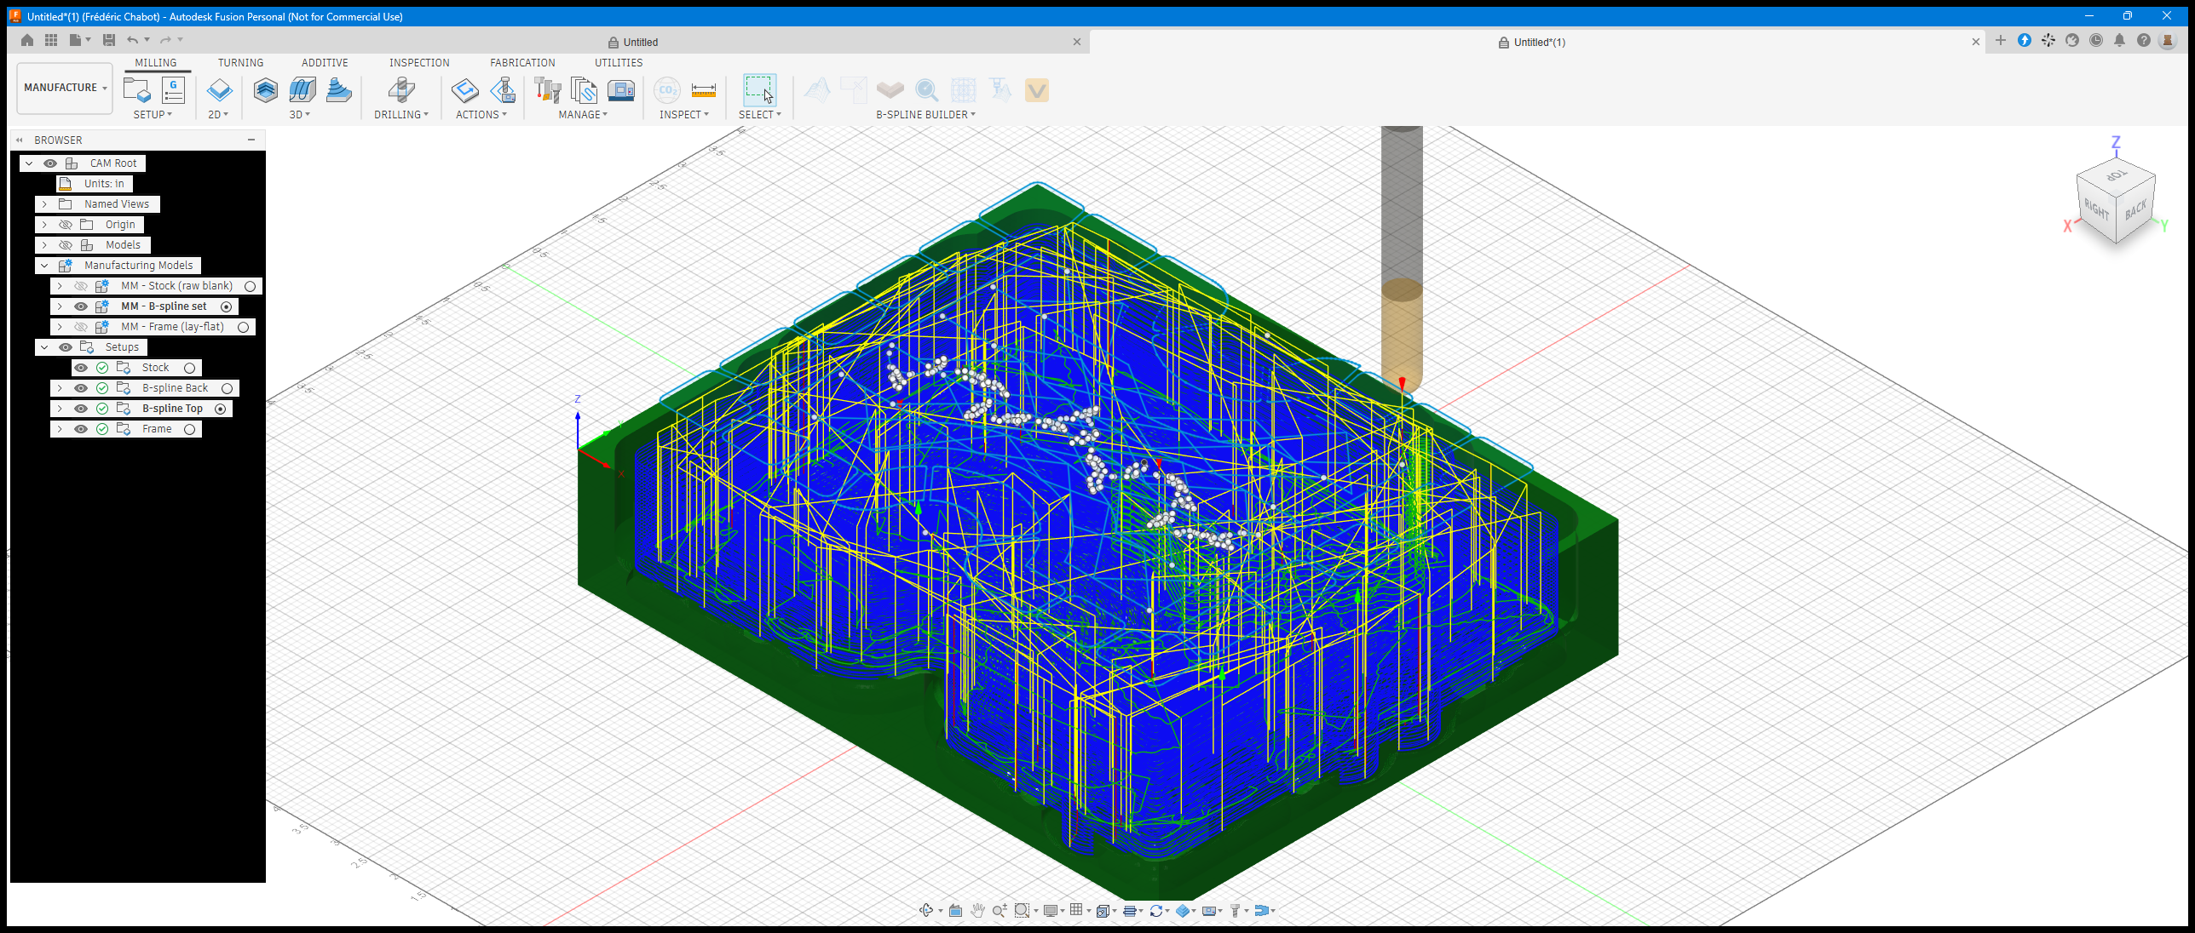
Task: Toggle eye icon for Origin folder
Action: pyautogui.click(x=66, y=225)
